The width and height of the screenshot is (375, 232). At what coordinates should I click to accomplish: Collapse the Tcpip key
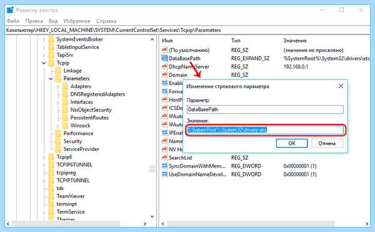44,63
